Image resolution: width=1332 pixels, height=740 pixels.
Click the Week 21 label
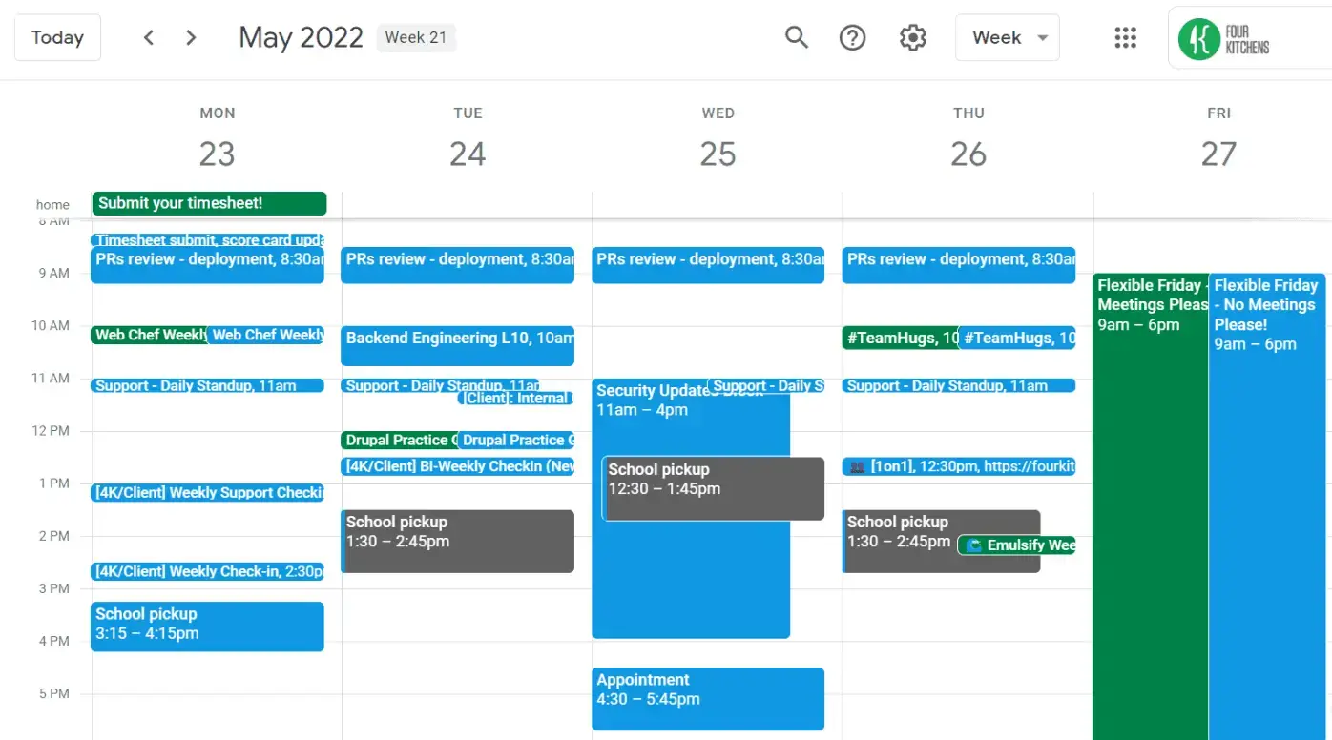(416, 38)
